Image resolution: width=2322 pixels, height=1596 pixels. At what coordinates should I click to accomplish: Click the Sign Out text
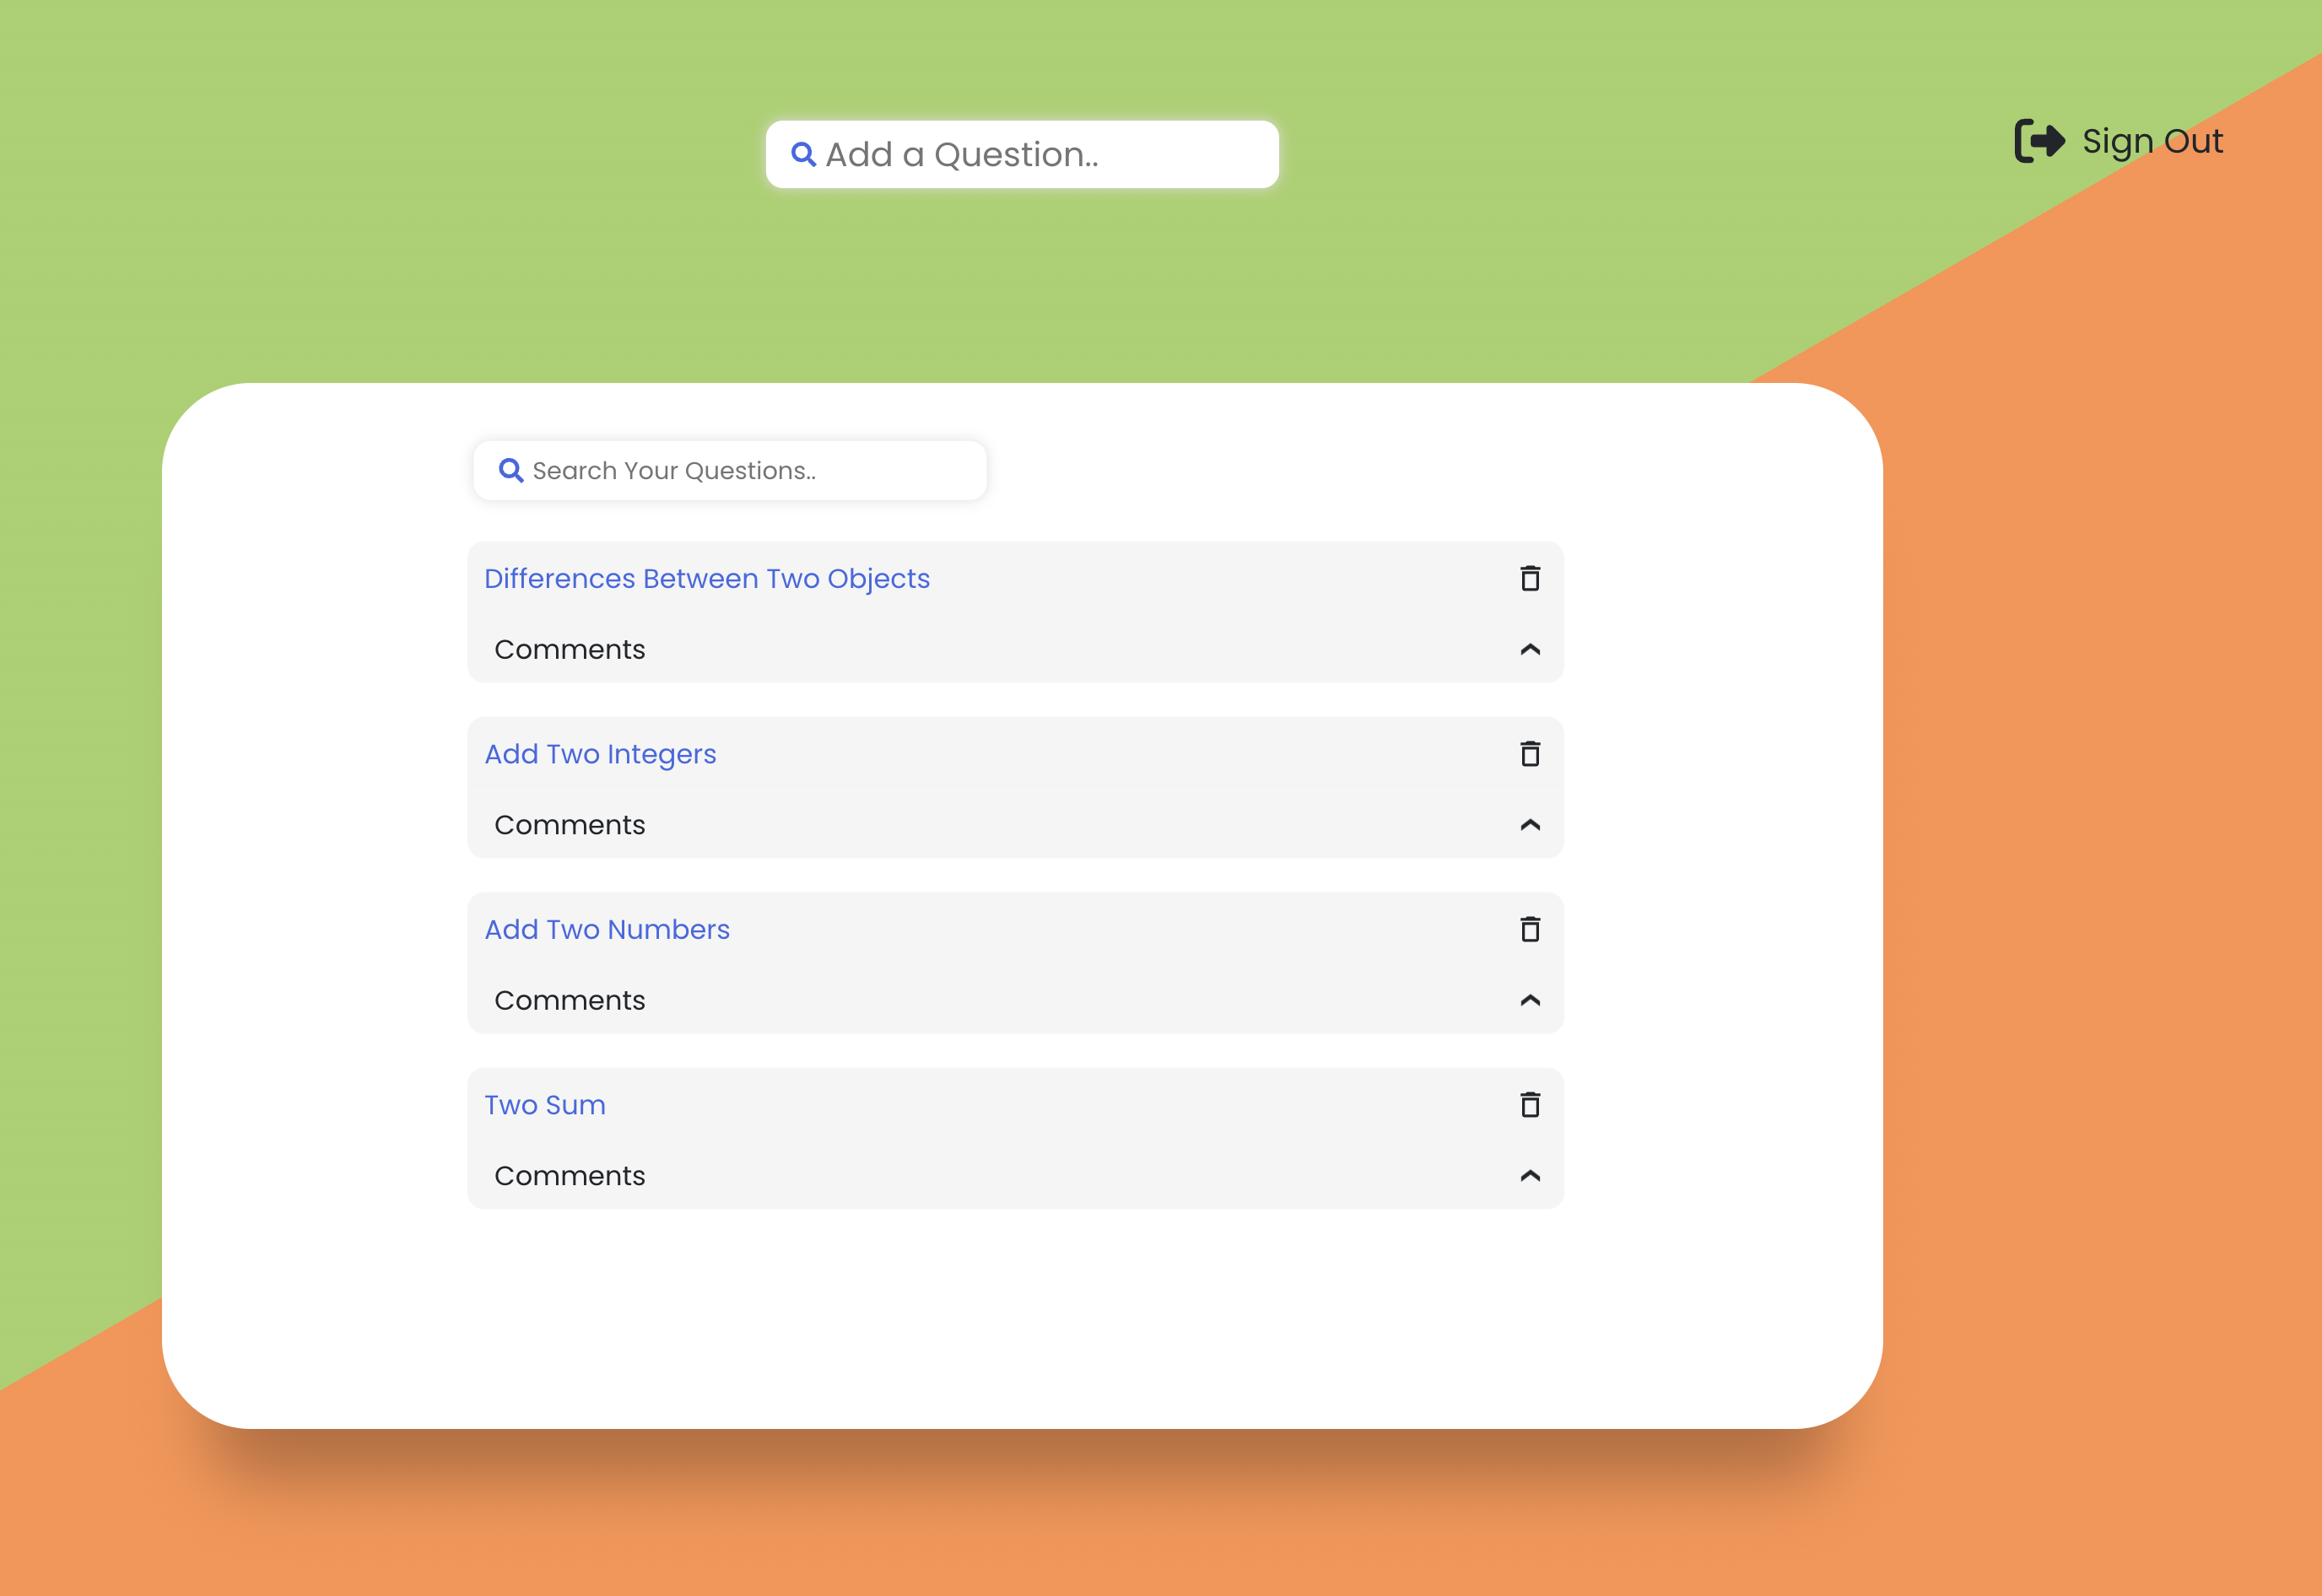2152,141
